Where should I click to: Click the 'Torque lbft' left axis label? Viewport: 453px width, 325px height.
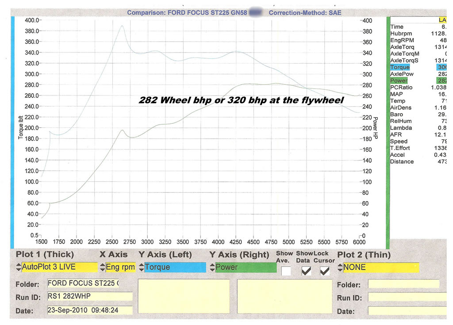[x=21, y=127]
